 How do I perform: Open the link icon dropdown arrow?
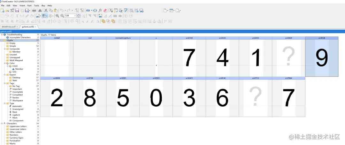point(92,10)
